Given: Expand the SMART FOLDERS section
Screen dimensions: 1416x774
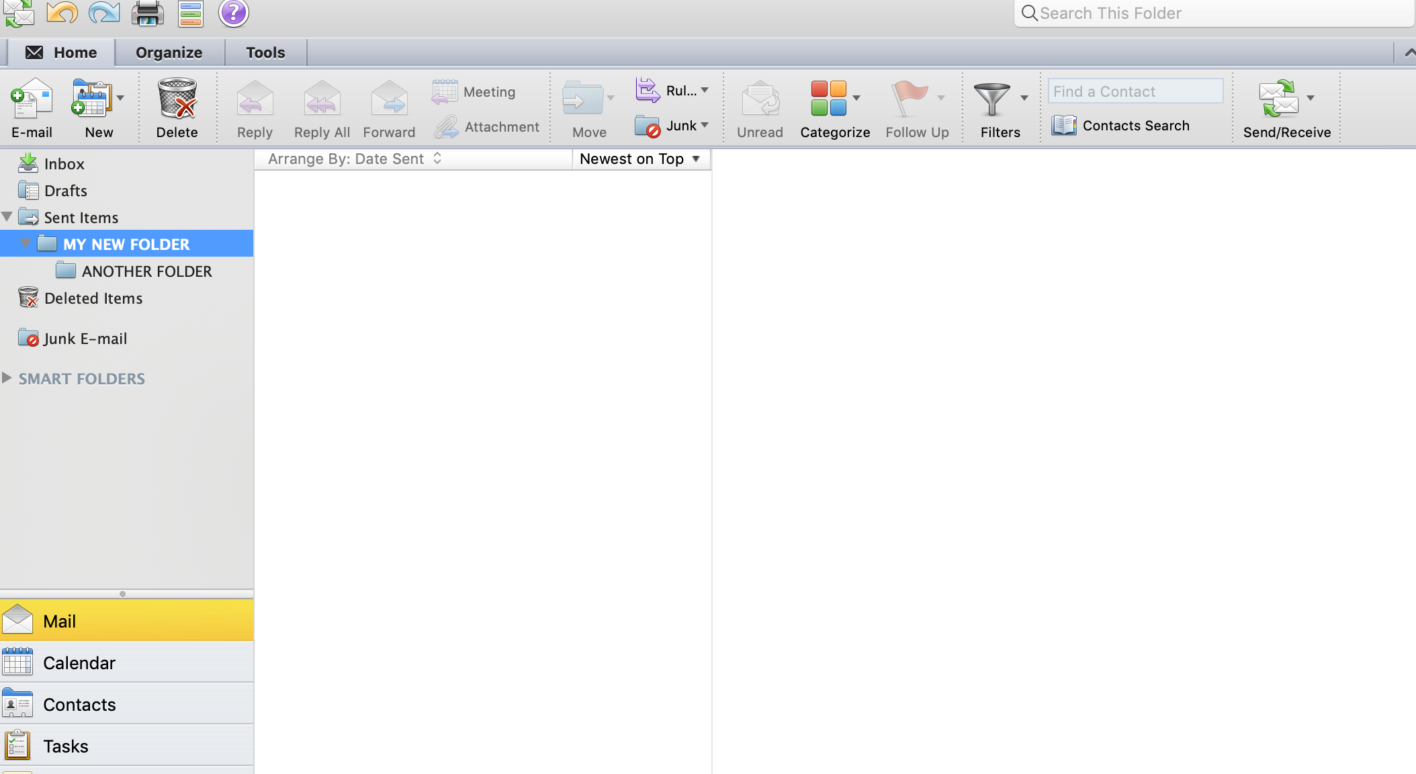Looking at the screenshot, I should (x=7, y=378).
